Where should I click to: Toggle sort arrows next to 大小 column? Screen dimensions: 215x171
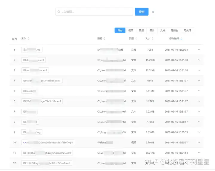153,39
